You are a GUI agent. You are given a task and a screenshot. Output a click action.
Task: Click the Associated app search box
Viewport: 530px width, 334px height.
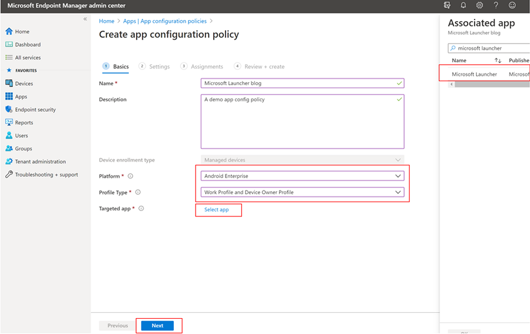pyautogui.click(x=489, y=48)
